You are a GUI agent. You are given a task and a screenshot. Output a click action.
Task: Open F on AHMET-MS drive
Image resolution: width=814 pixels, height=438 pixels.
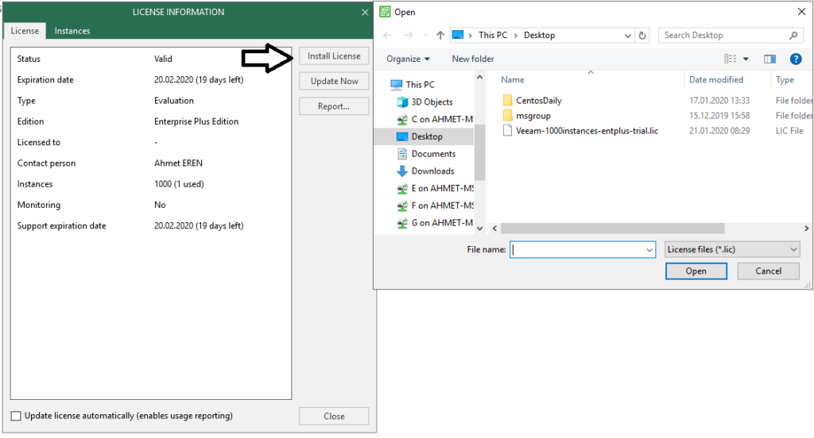[442, 206]
